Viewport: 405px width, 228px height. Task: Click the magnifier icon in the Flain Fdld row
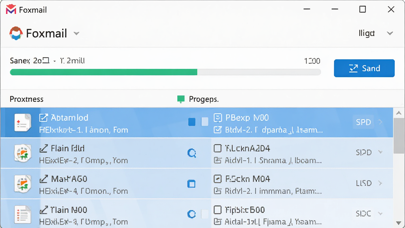click(192, 153)
